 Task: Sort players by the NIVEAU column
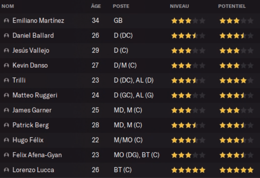pyautogui.click(x=179, y=6)
